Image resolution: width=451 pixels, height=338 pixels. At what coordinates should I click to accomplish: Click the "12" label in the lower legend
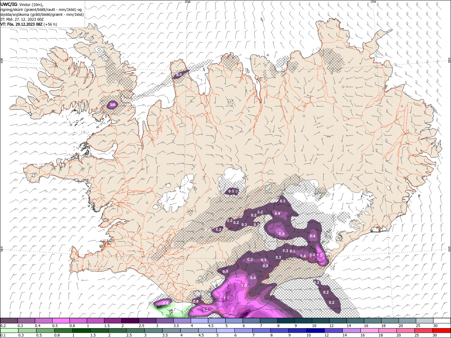[326, 336]
